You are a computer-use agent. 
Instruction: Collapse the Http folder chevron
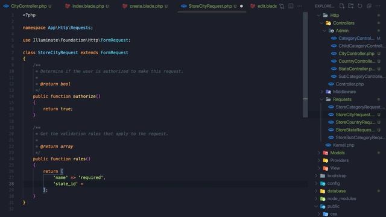[319, 15]
